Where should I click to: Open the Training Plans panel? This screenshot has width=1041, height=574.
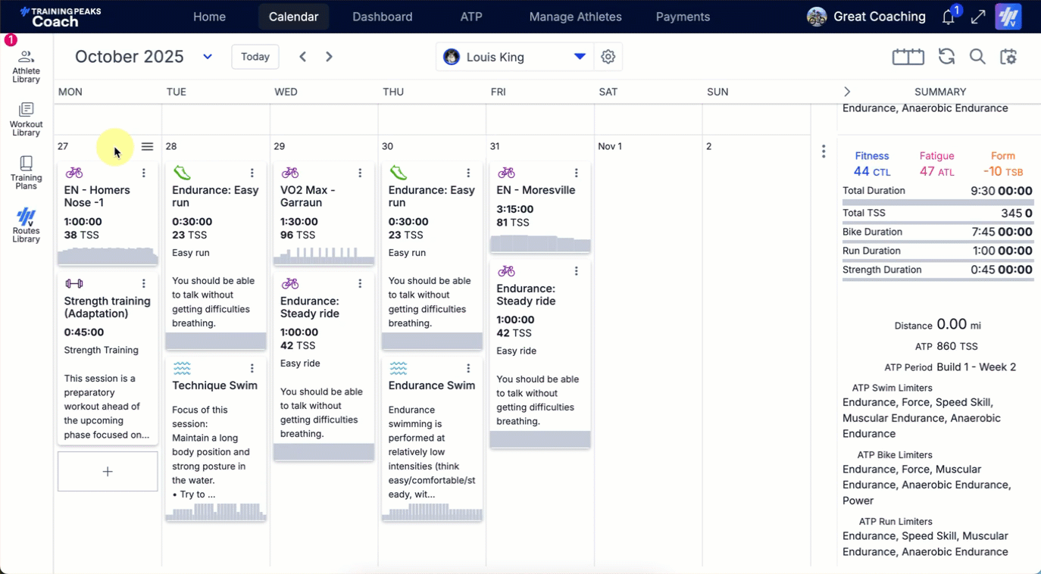click(x=26, y=173)
